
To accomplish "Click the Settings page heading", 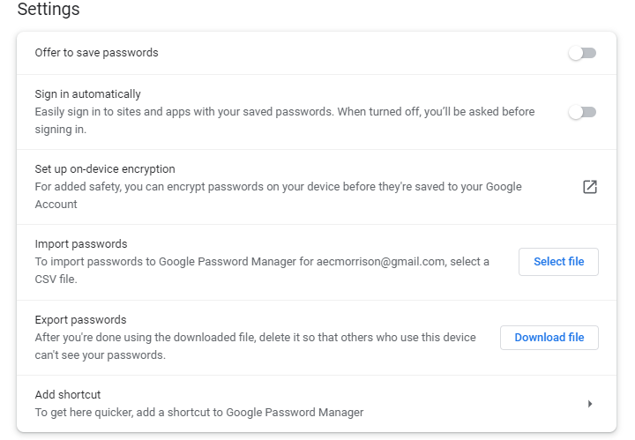I will (49, 11).
